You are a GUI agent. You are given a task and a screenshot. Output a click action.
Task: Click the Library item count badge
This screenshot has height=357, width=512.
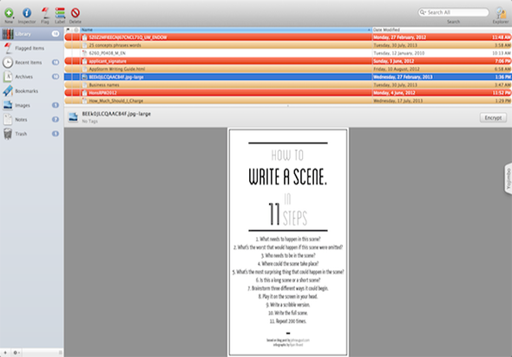click(x=56, y=34)
